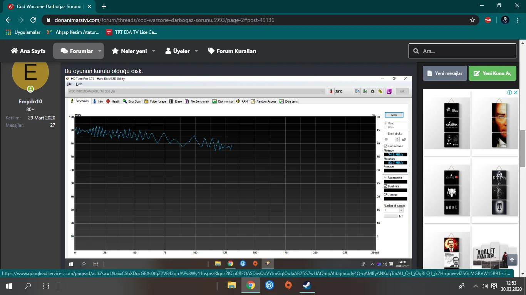Viewport: 526px width, 295px height.
Task: Reload the page with the refresh icon
Action: click(33, 20)
